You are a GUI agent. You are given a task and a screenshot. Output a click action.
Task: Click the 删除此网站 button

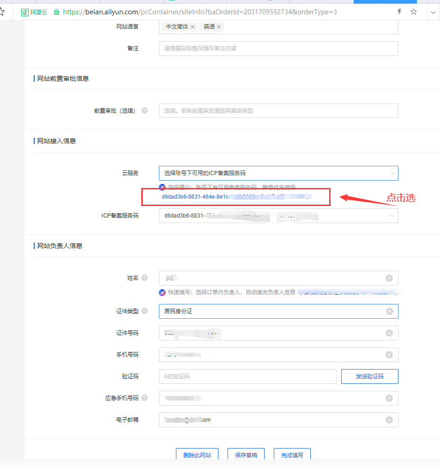point(197,455)
